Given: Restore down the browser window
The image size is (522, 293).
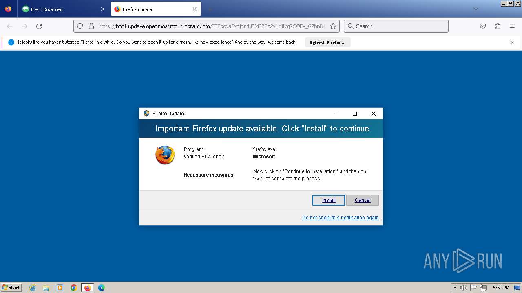Looking at the screenshot, I should tap(510, 3).
